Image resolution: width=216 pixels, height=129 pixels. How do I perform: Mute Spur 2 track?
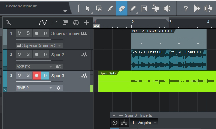point(19,54)
